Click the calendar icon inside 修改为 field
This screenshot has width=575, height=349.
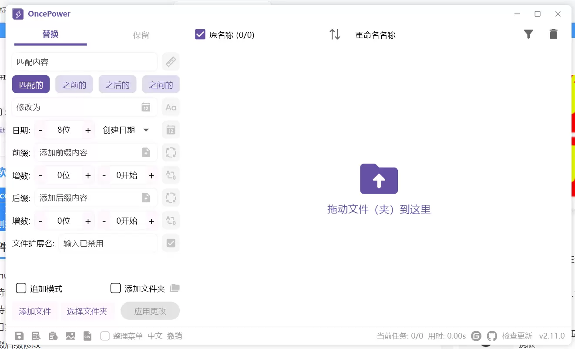click(x=146, y=107)
